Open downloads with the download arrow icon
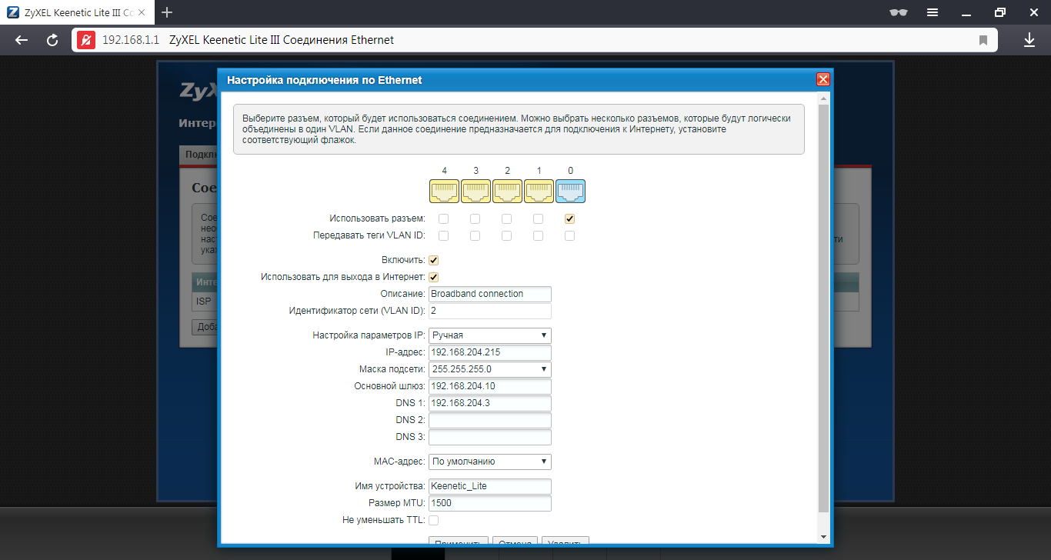1051x560 pixels. [1029, 40]
